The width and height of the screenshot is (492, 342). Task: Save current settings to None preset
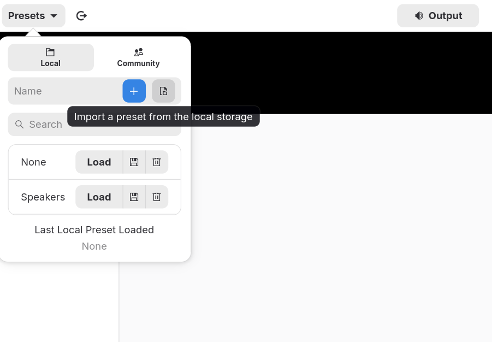[134, 162]
